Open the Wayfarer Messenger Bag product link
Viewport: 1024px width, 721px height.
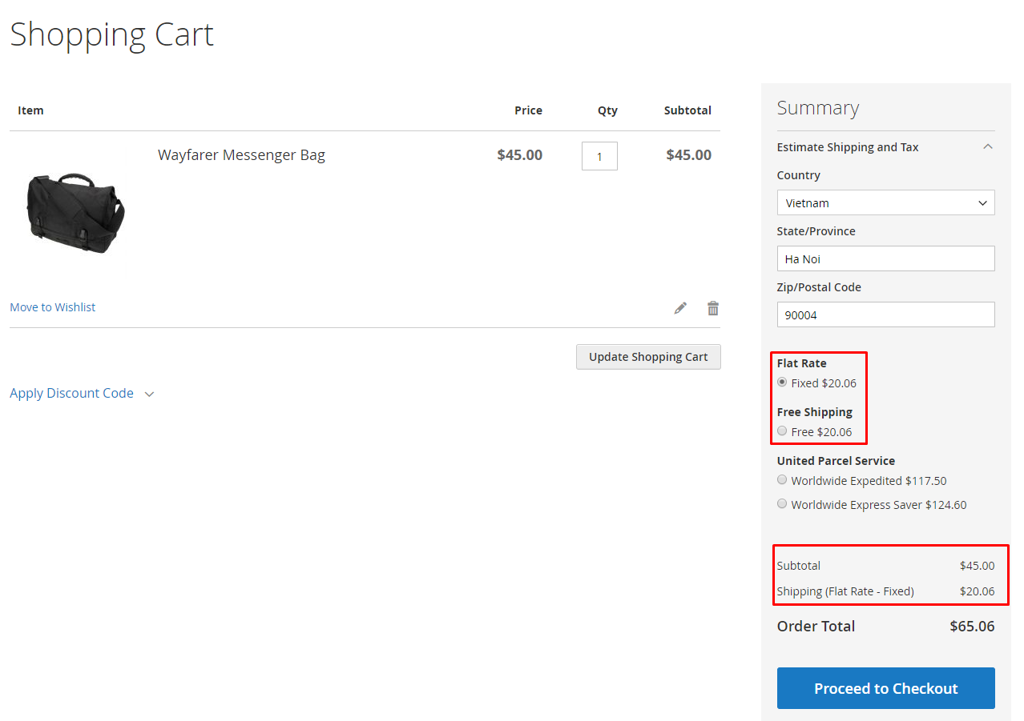241,155
